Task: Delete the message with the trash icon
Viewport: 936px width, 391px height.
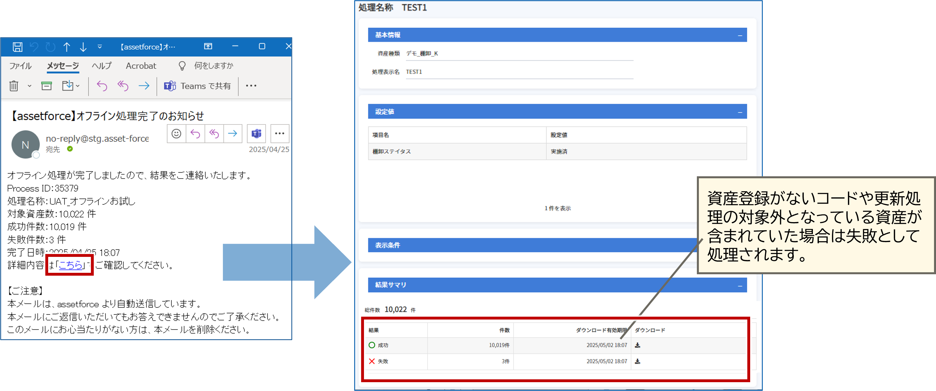Action: tap(14, 86)
